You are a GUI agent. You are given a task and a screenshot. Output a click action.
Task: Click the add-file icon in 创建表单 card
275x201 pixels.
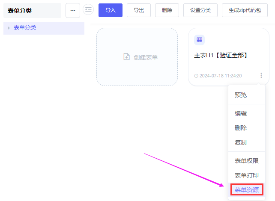tap(126, 57)
